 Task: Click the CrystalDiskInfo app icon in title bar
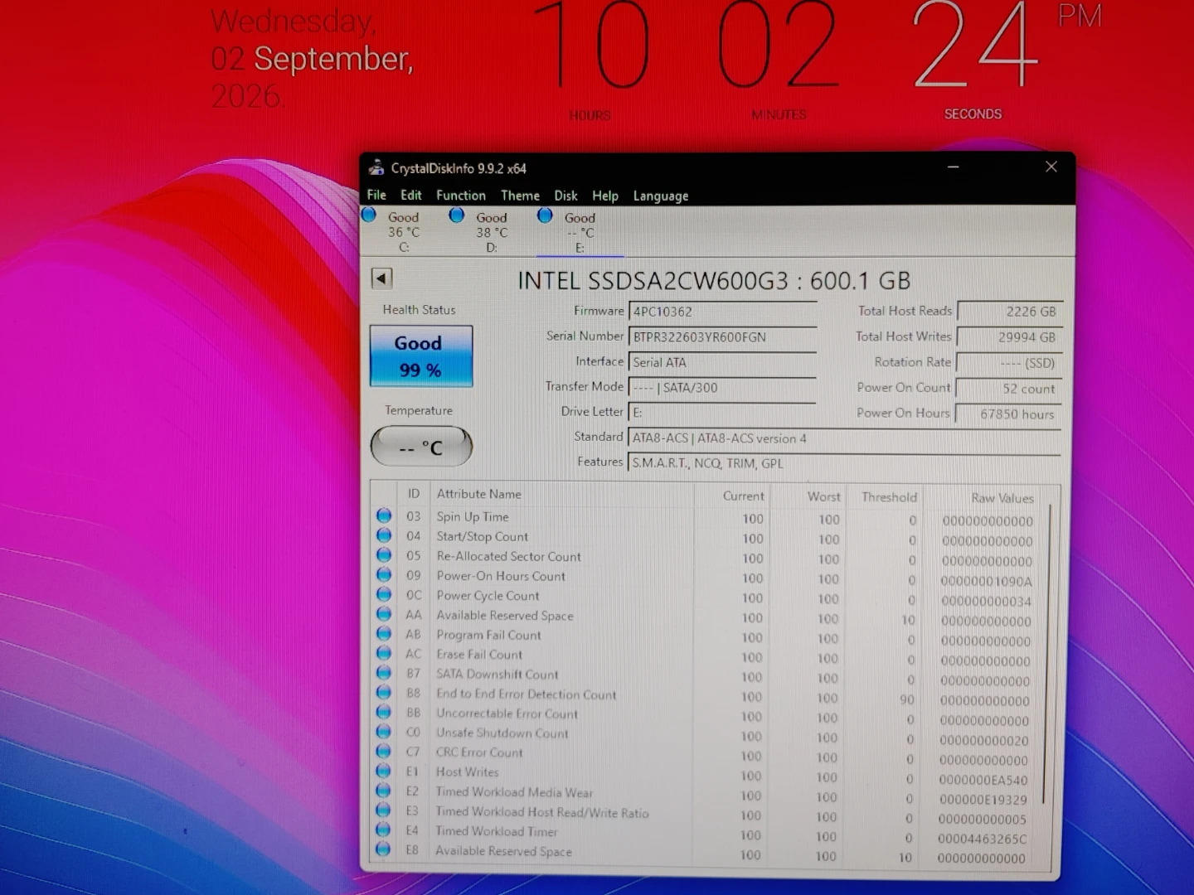(x=376, y=167)
